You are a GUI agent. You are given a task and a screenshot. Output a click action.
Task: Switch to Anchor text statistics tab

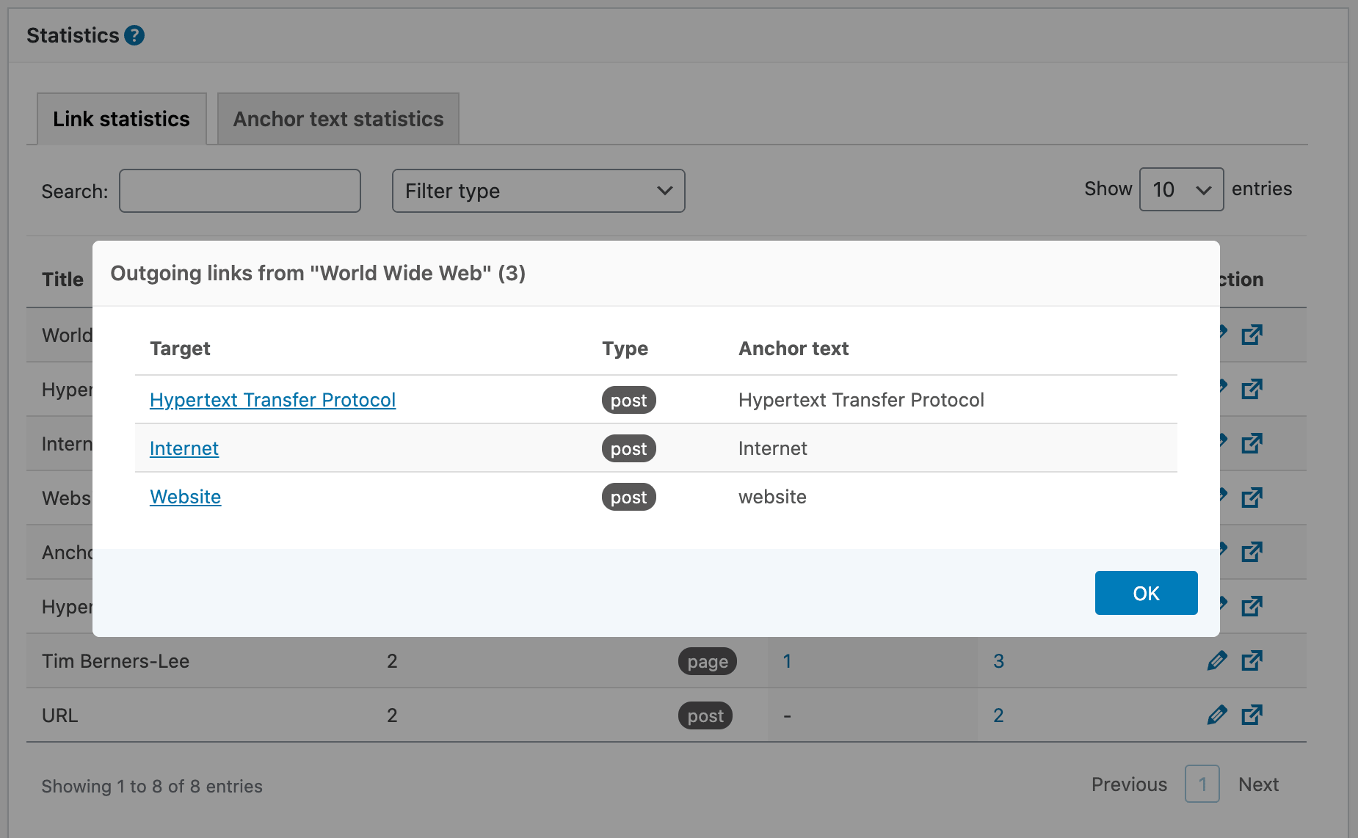pyautogui.click(x=338, y=119)
